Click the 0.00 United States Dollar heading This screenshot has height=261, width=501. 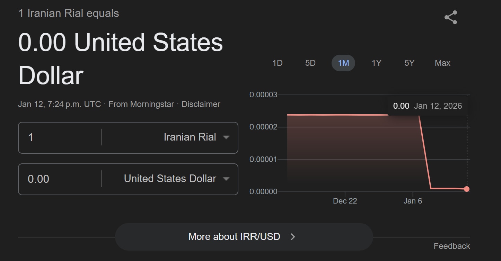click(x=120, y=59)
